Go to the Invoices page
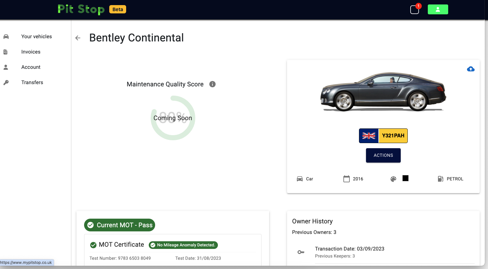 coord(31,52)
